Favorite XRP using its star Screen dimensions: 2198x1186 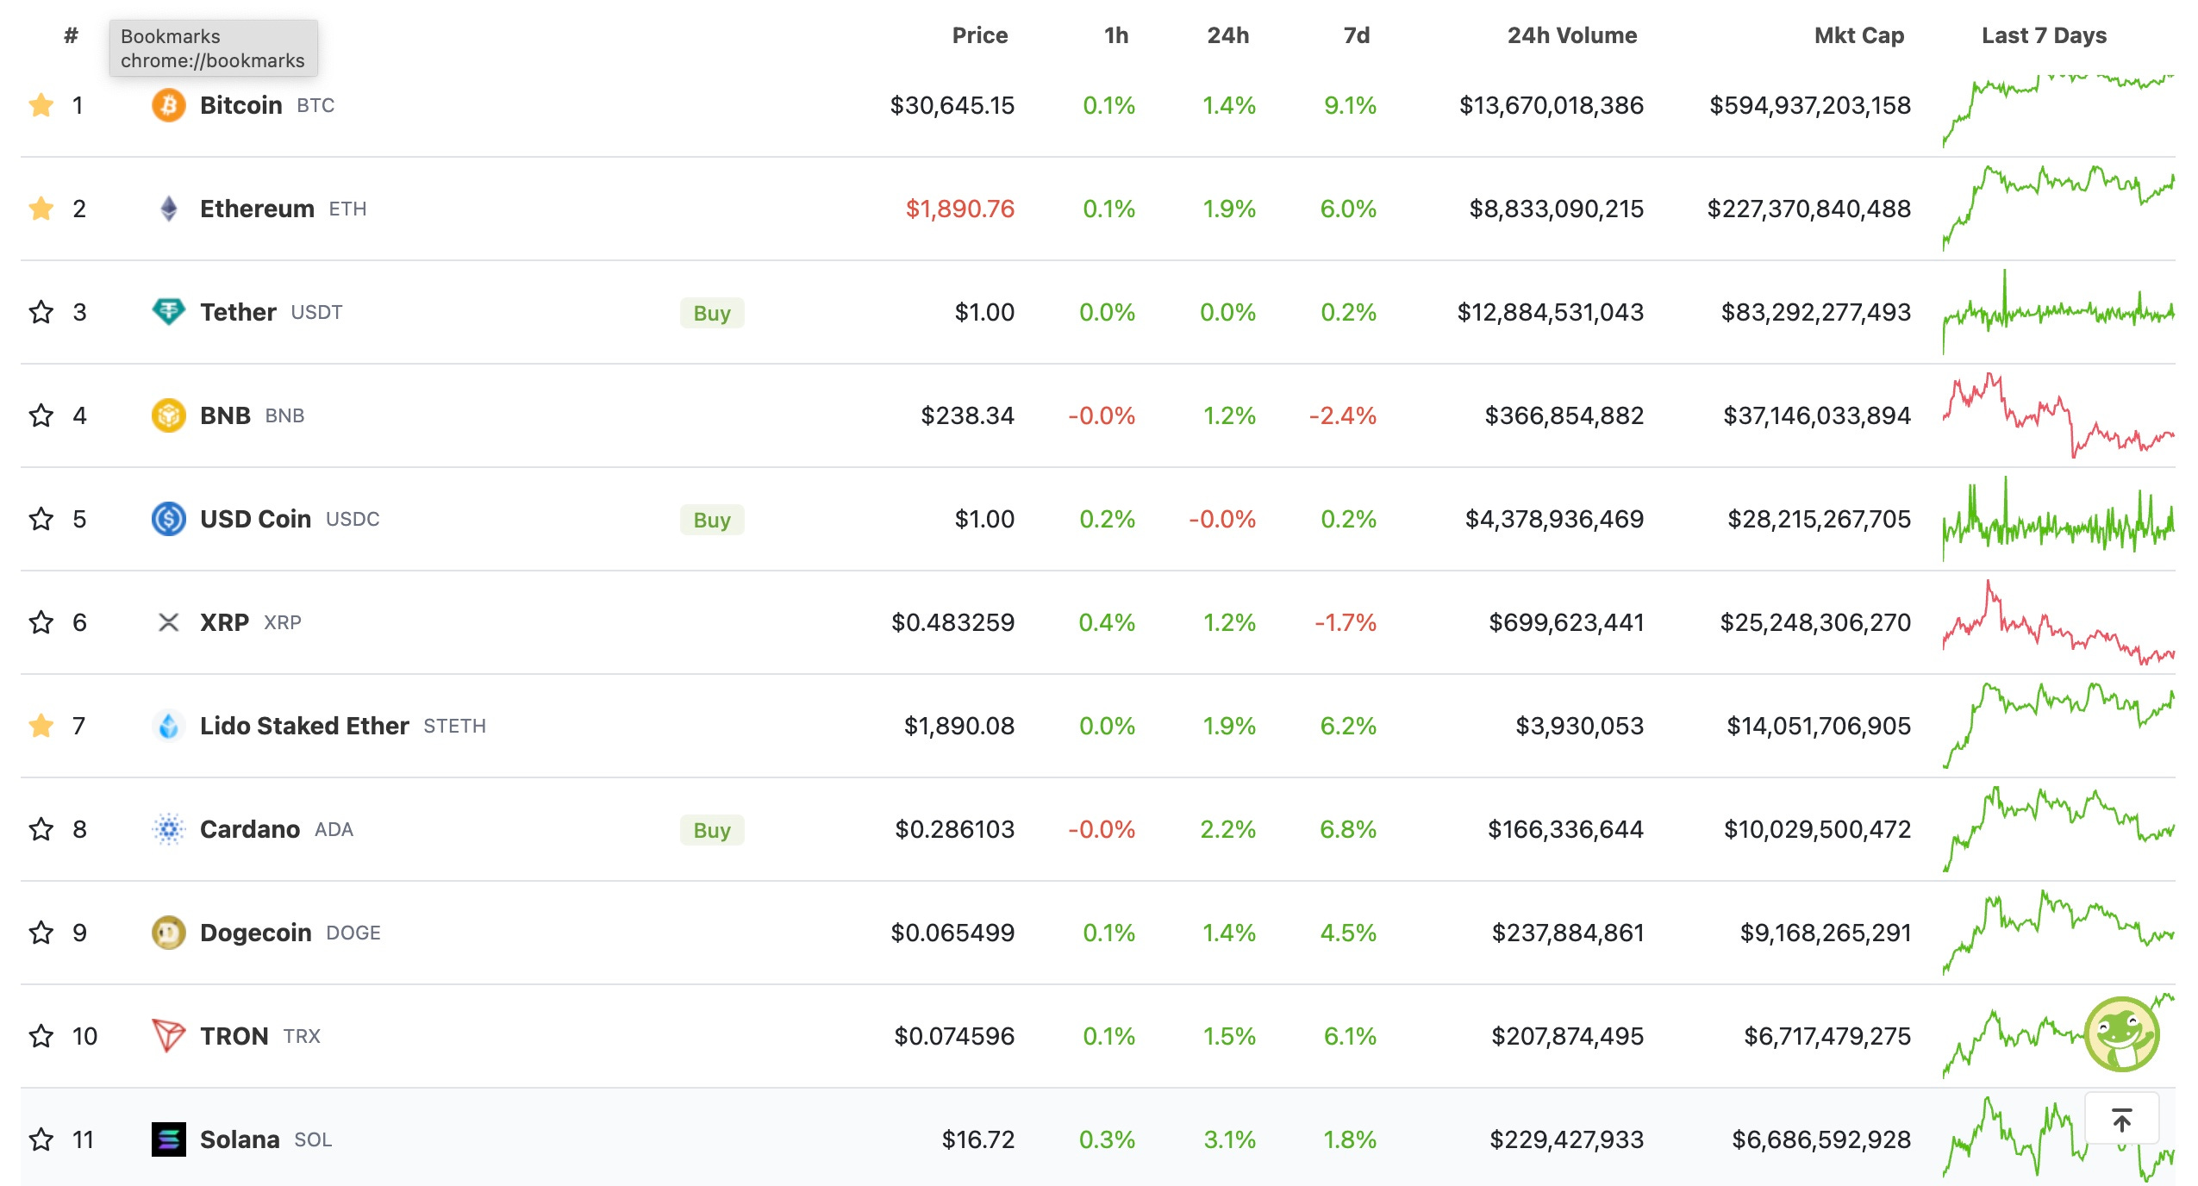click(x=41, y=622)
